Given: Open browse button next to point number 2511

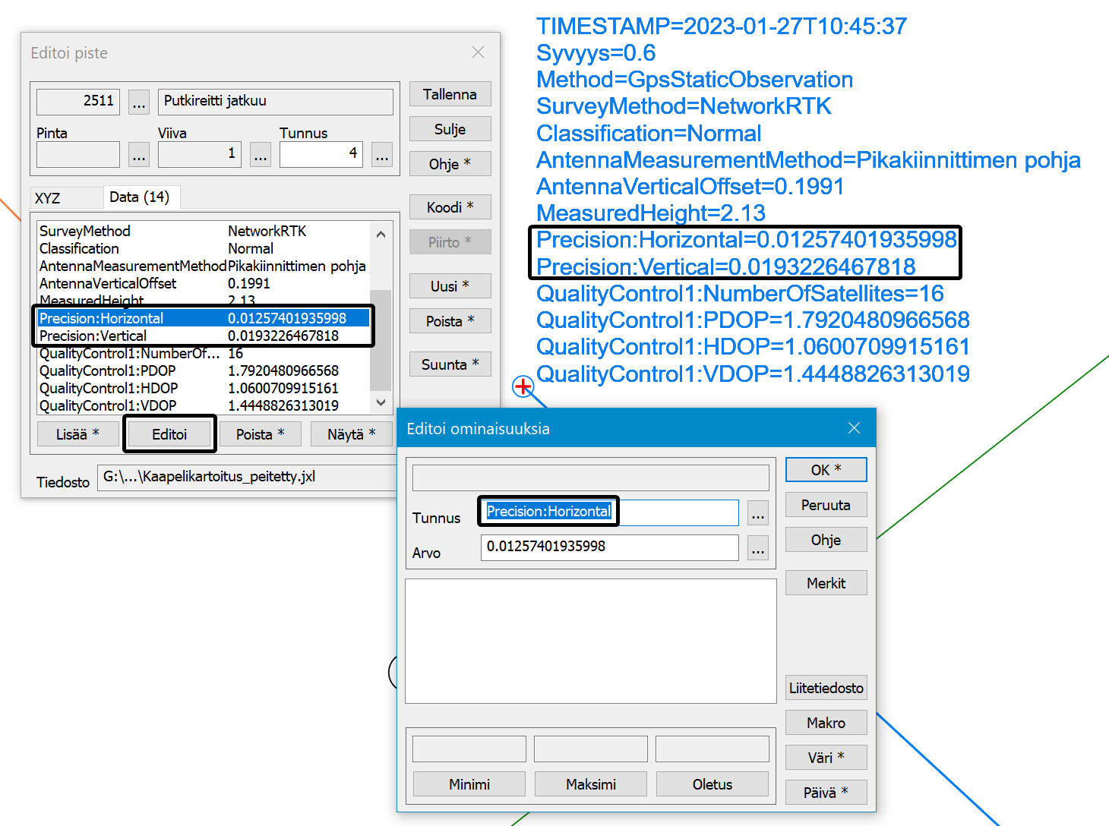Looking at the screenshot, I should coord(138,102).
